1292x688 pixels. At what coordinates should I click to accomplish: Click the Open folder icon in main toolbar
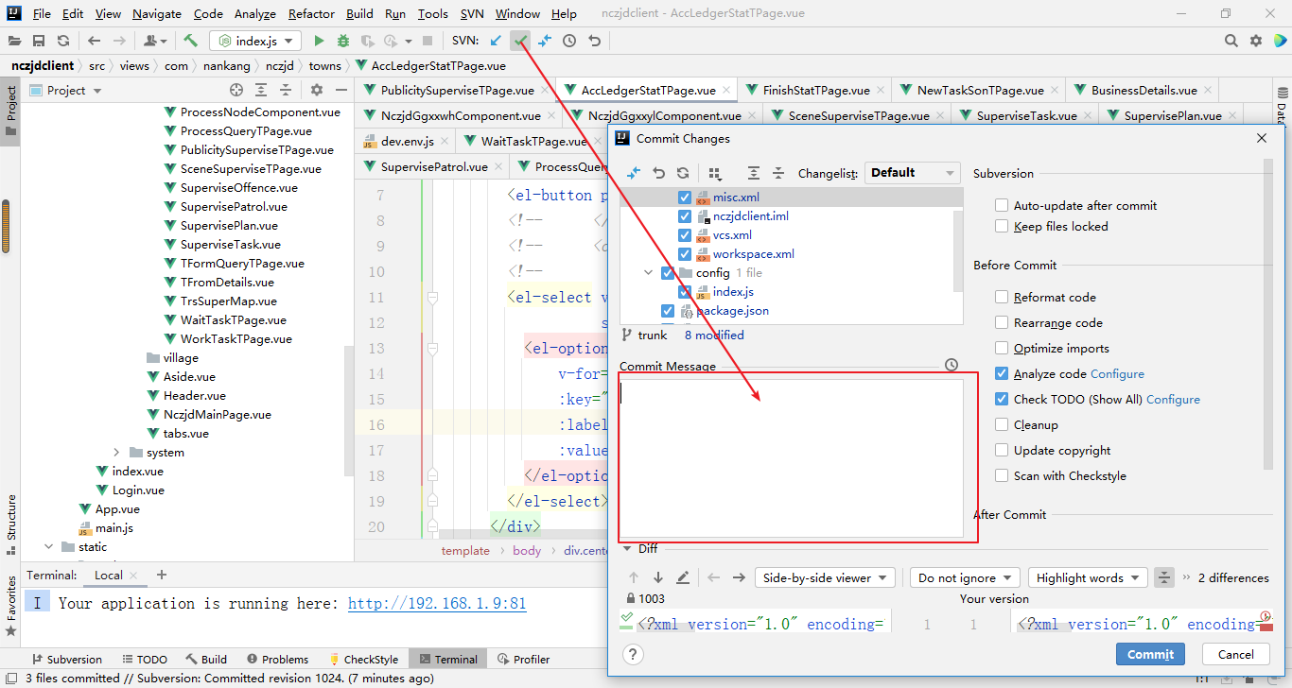coord(14,41)
